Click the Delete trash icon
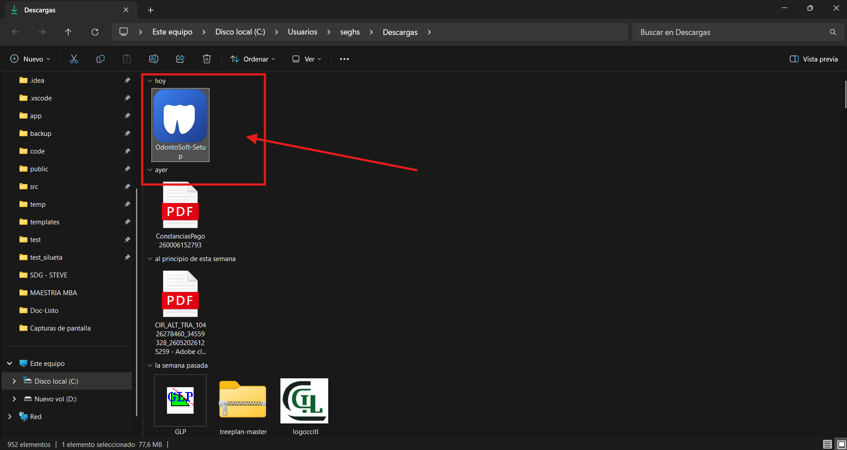Image resolution: width=847 pixels, height=450 pixels. coord(207,59)
